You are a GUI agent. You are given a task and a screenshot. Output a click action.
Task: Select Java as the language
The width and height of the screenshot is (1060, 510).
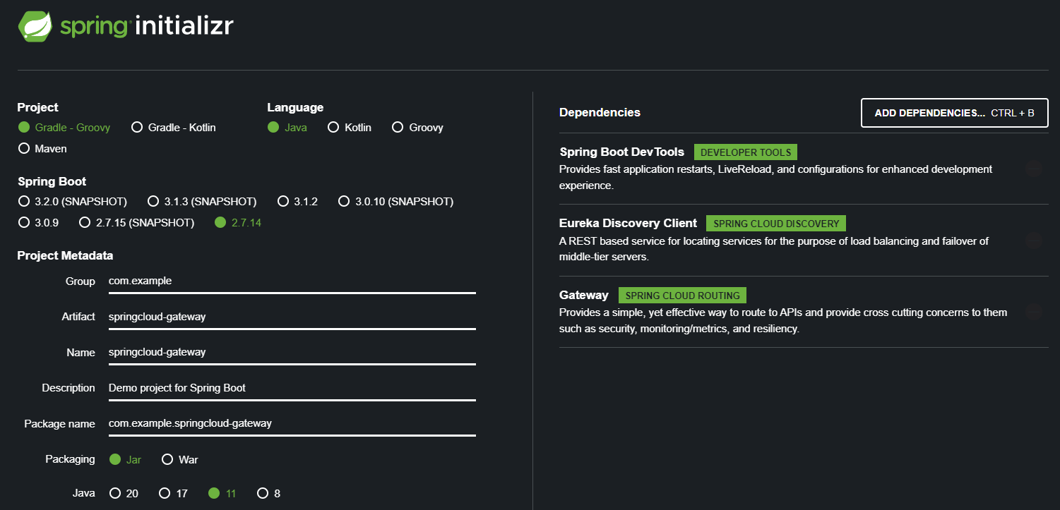pos(287,128)
